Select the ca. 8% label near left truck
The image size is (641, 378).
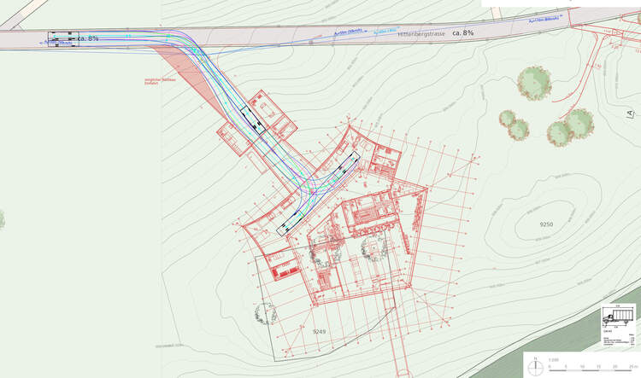[88, 38]
